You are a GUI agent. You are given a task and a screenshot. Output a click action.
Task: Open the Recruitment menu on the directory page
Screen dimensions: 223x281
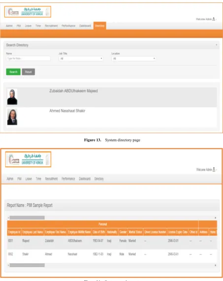pyautogui.click(x=51, y=26)
